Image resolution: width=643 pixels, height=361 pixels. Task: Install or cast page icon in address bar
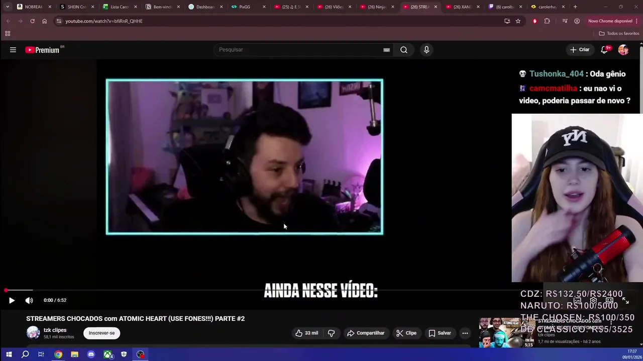tap(507, 21)
